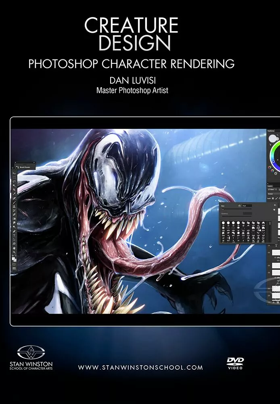
Task: Select the Move tool in Photoshop toolbar
Action: (x=14, y=173)
